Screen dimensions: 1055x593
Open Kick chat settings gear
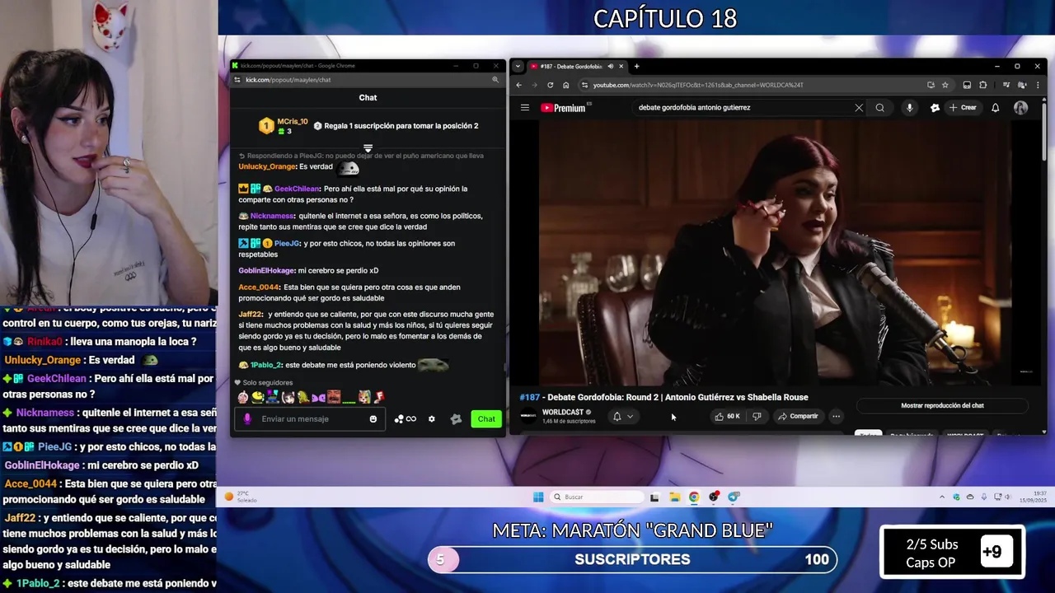pyautogui.click(x=431, y=419)
